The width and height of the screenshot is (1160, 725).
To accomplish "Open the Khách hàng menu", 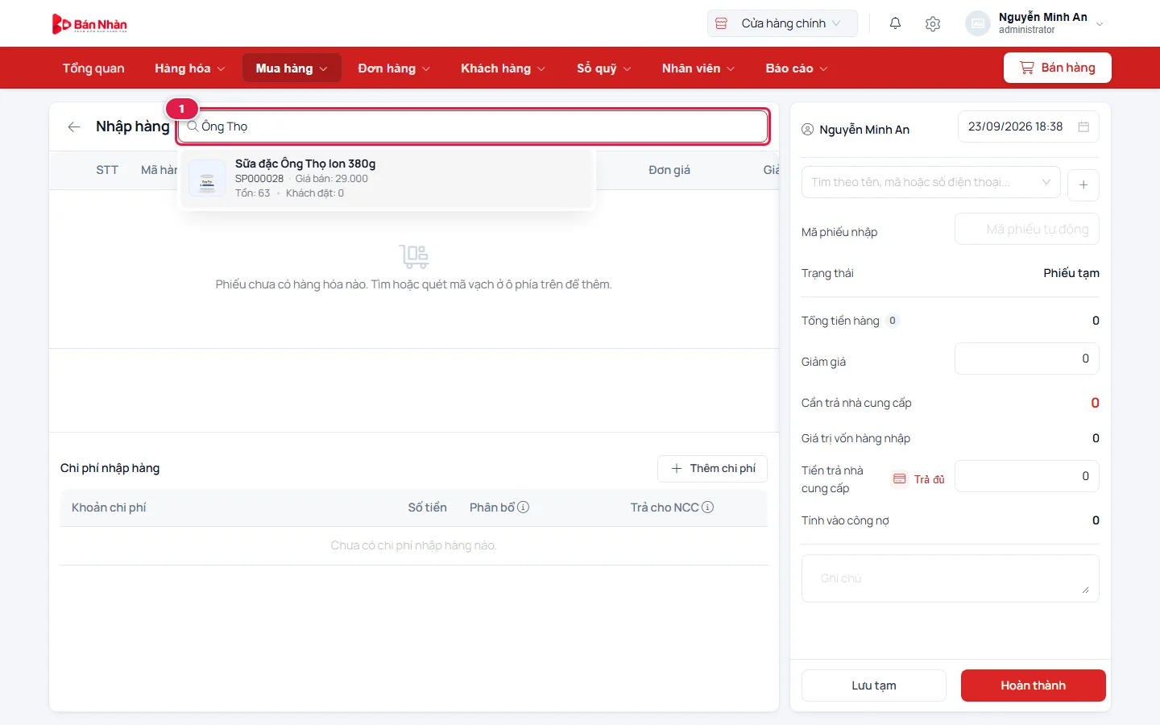I will [x=503, y=68].
